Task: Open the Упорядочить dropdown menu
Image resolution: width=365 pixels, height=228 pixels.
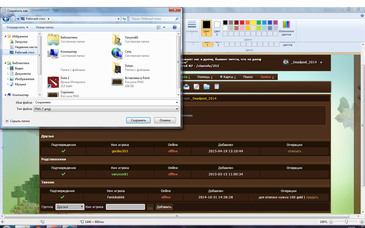Action: tap(17, 27)
